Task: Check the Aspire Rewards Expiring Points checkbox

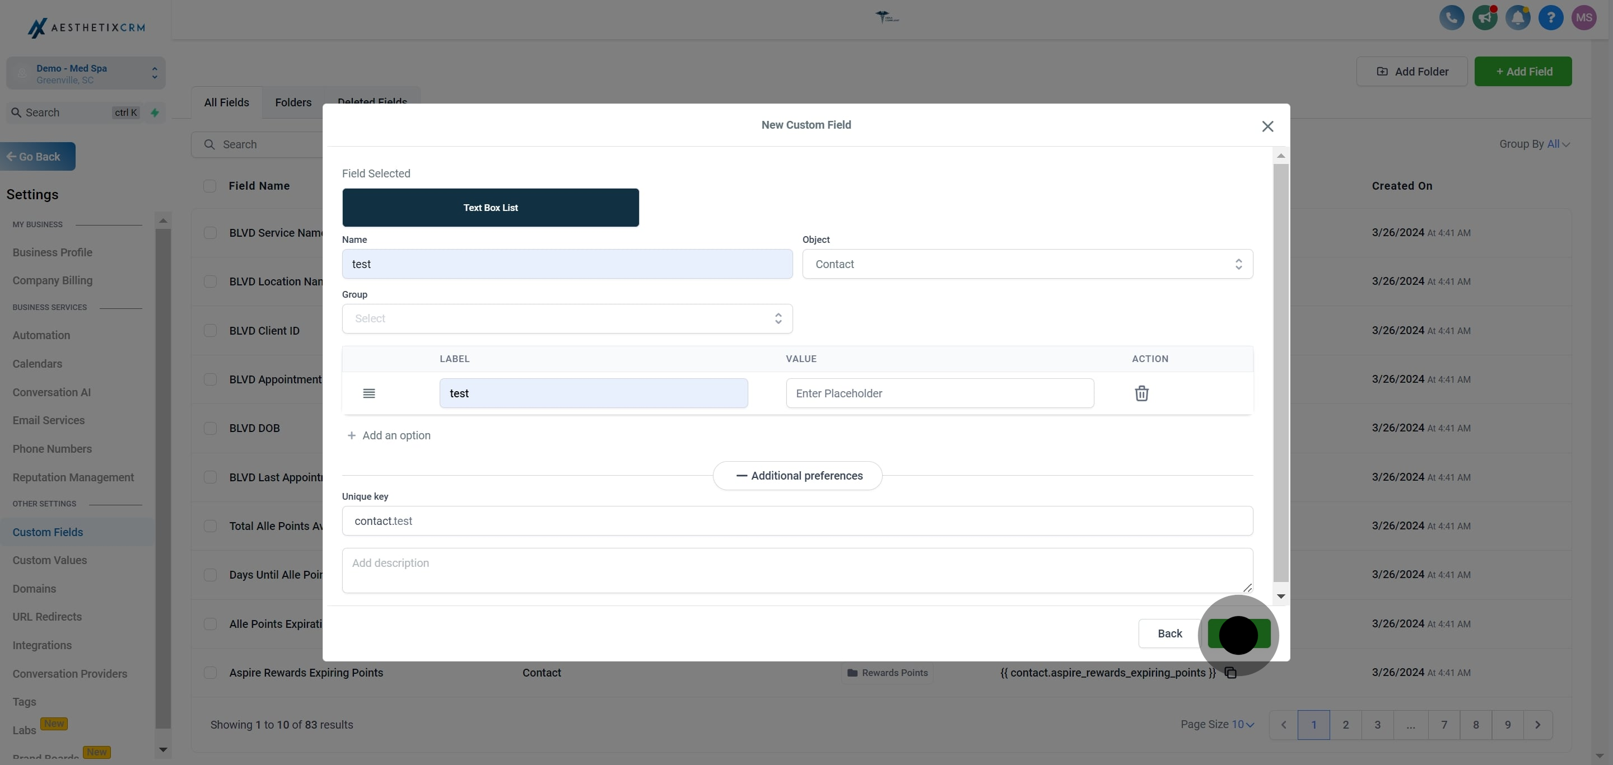Action: coord(211,673)
